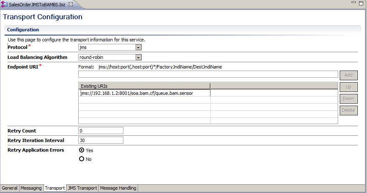Click the SalesOrderJMSToBAMBS.biz file icon
The image size is (367, 193).
click(4, 5)
